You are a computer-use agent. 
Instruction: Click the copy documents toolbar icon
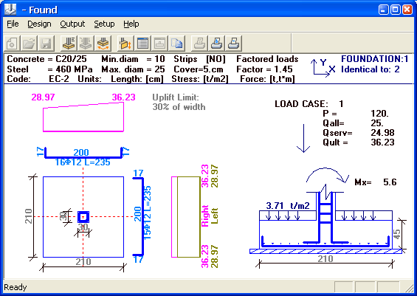pyautogui.click(x=176, y=44)
